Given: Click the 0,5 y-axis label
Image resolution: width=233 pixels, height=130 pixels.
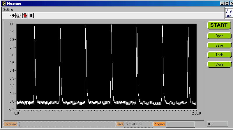Looking at the screenshot, I should (12, 63).
